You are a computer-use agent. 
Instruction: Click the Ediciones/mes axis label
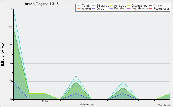click(3, 55)
